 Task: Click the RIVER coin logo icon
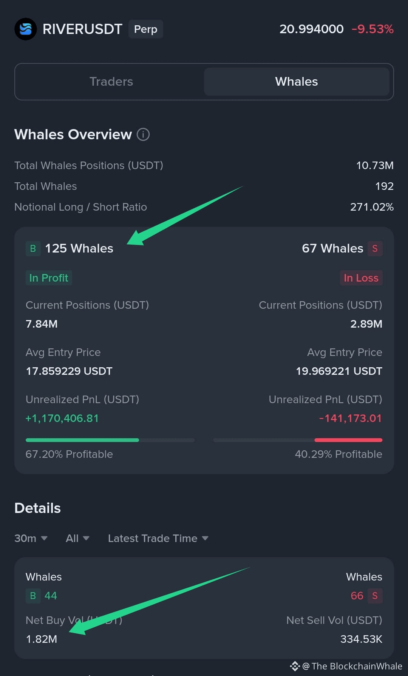pyautogui.click(x=26, y=29)
